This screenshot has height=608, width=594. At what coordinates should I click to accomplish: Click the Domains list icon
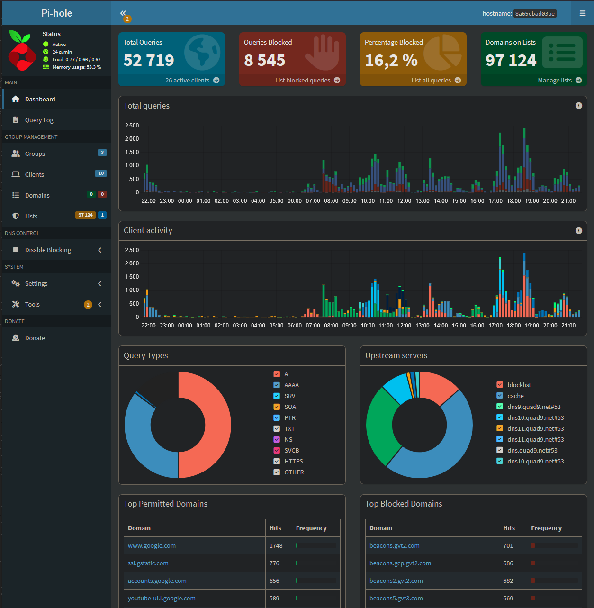pyautogui.click(x=16, y=195)
